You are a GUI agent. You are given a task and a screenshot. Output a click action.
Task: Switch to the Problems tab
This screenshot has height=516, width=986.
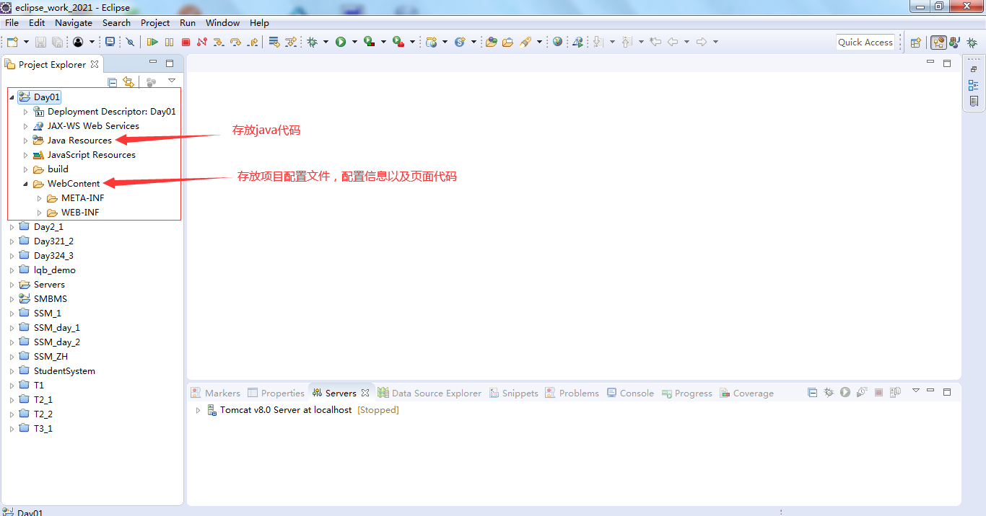(x=572, y=393)
